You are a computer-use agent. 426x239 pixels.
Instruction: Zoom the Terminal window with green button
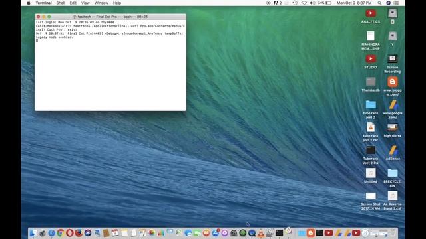tap(49, 17)
